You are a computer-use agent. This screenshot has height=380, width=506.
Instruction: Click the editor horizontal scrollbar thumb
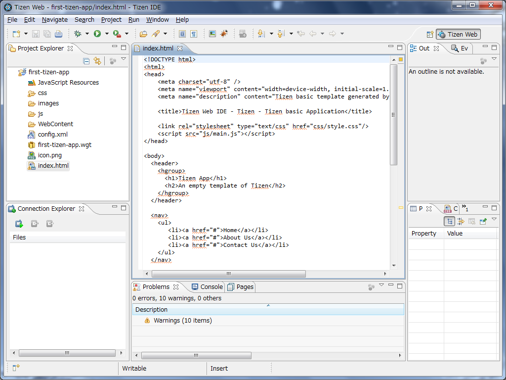[228, 274]
